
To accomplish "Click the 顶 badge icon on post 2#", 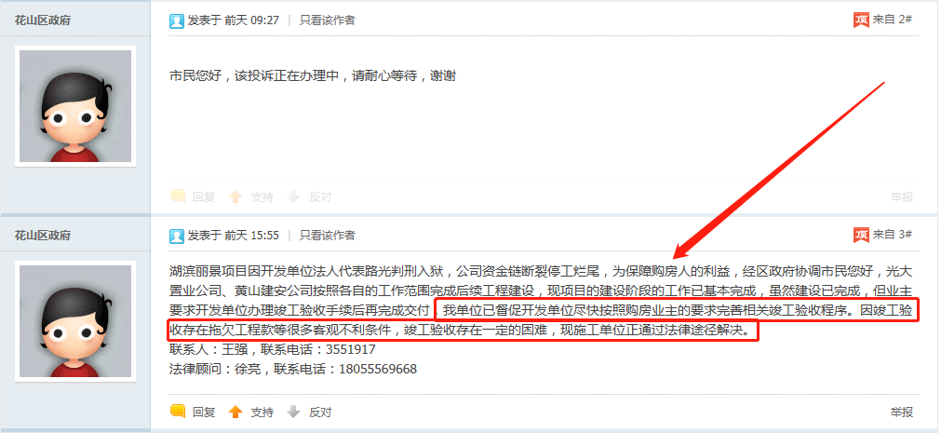I will [x=861, y=20].
